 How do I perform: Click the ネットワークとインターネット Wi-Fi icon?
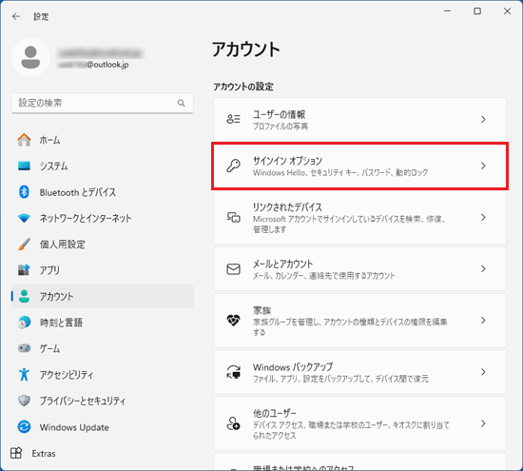pos(24,218)
